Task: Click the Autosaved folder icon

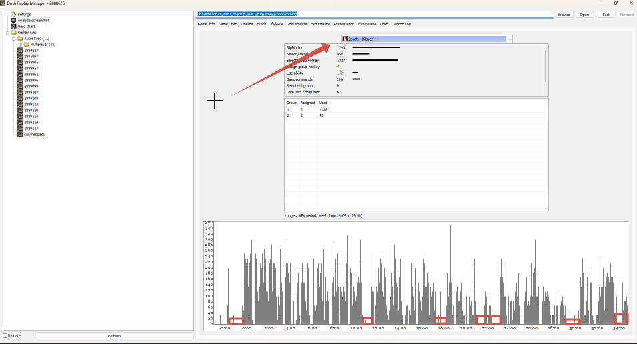Action: point(20,38)
